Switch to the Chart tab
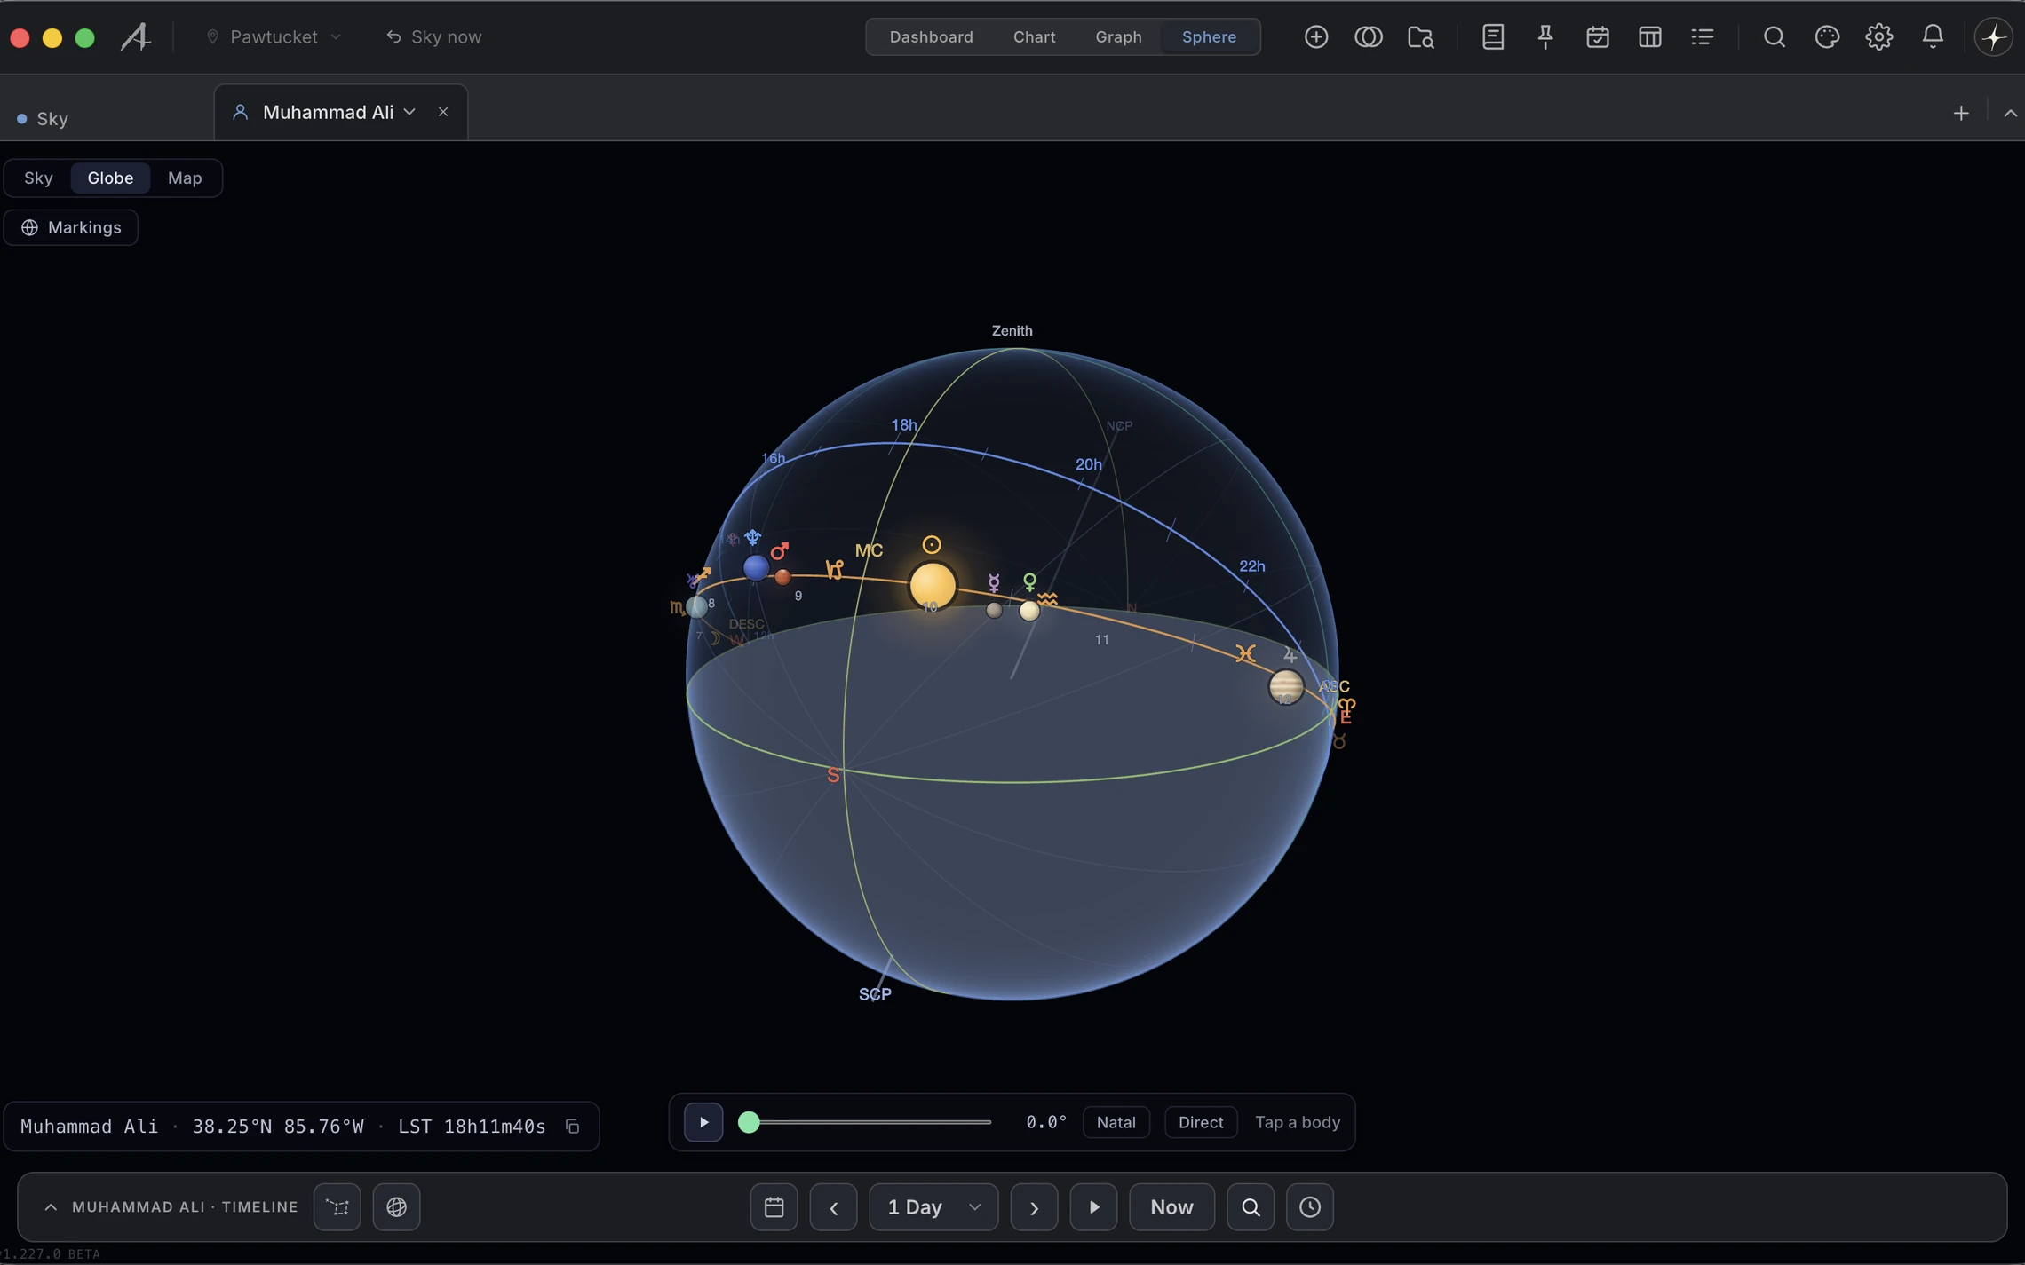2025x1265 pixels. (x=1034, y=36)
